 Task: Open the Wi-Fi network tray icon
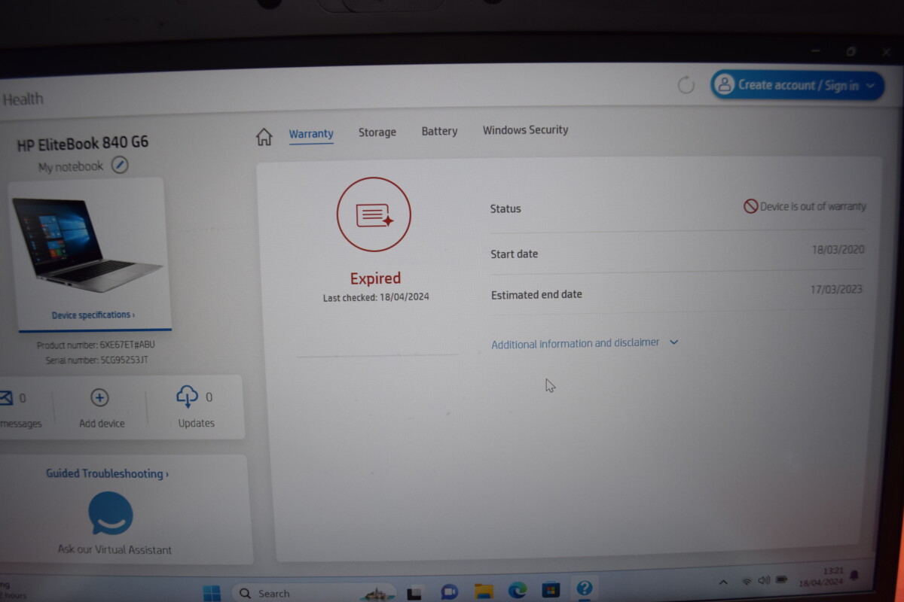(747, 581)
